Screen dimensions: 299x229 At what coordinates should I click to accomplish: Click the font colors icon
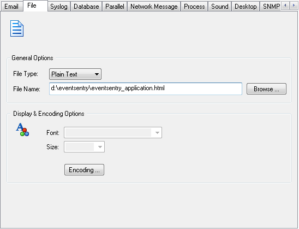point(22,130)
